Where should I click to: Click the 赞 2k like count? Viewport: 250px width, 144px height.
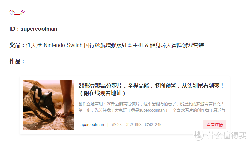(x=116, y=125)
